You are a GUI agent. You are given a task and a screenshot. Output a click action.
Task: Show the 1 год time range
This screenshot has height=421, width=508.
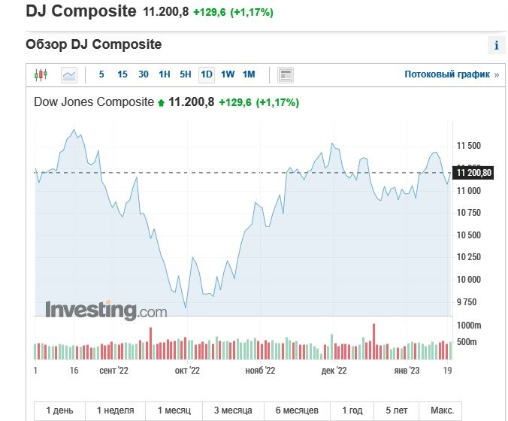tap(352, 410)
